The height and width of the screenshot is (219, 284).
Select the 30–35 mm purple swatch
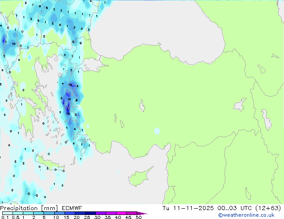pos(101,213)
